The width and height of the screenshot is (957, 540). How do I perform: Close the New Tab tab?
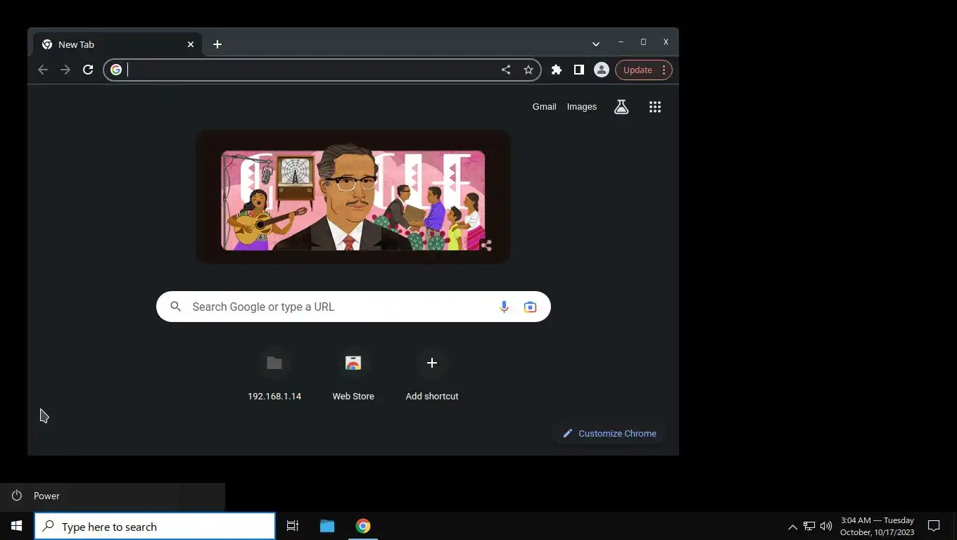click(x=190, y=44)
